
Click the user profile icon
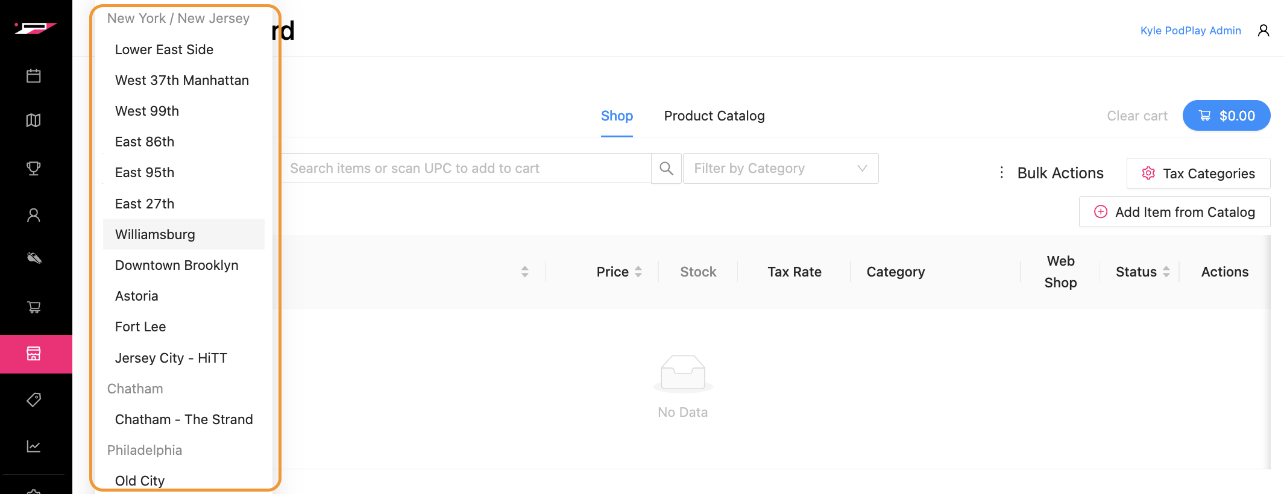pos(1264,31)
